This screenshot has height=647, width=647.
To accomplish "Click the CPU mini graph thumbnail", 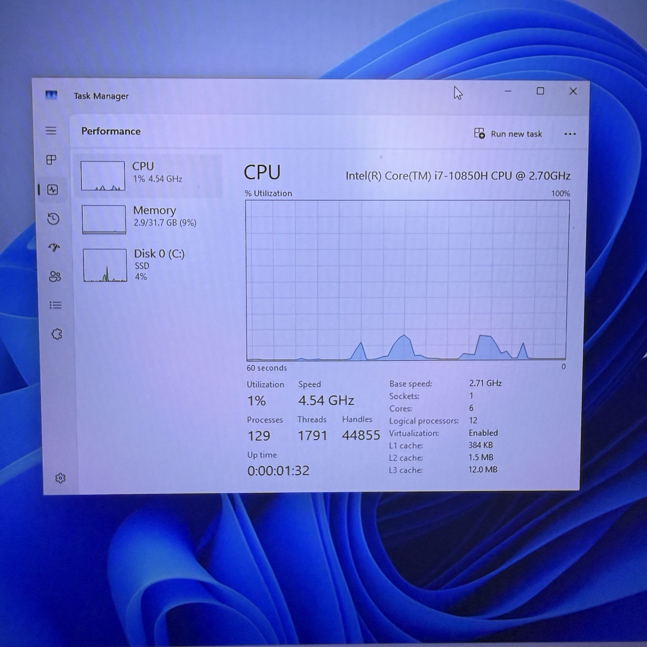I will 103,175.
